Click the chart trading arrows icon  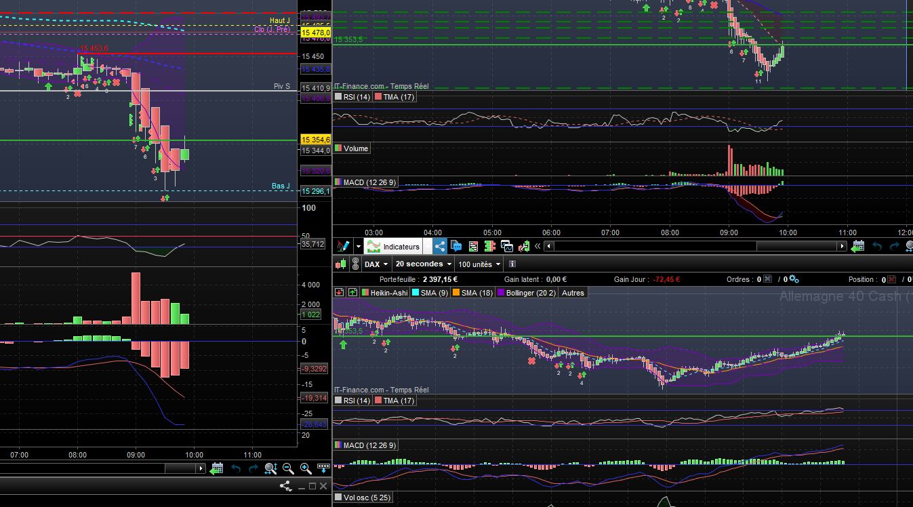(x=524, y=246)
